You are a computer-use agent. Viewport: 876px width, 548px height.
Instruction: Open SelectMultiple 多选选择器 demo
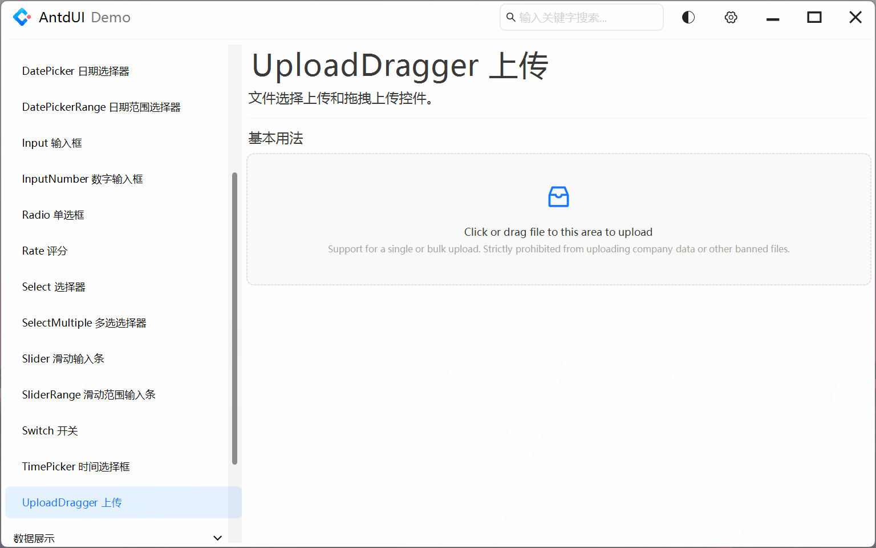pos(84,323)
